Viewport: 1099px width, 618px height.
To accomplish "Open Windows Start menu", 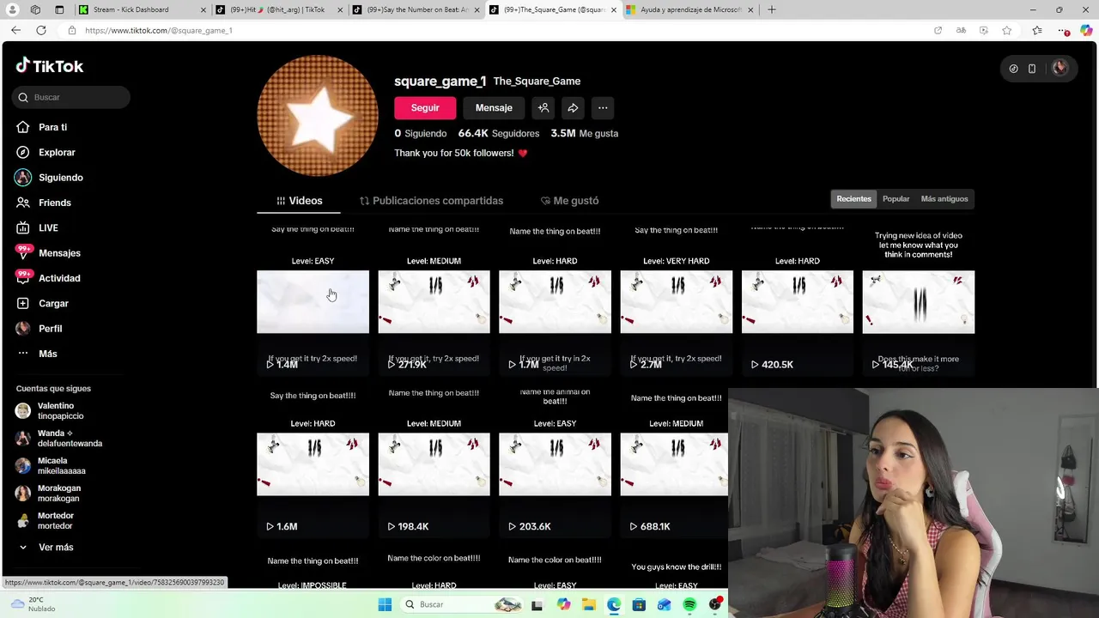I will [x=385, y=604].
